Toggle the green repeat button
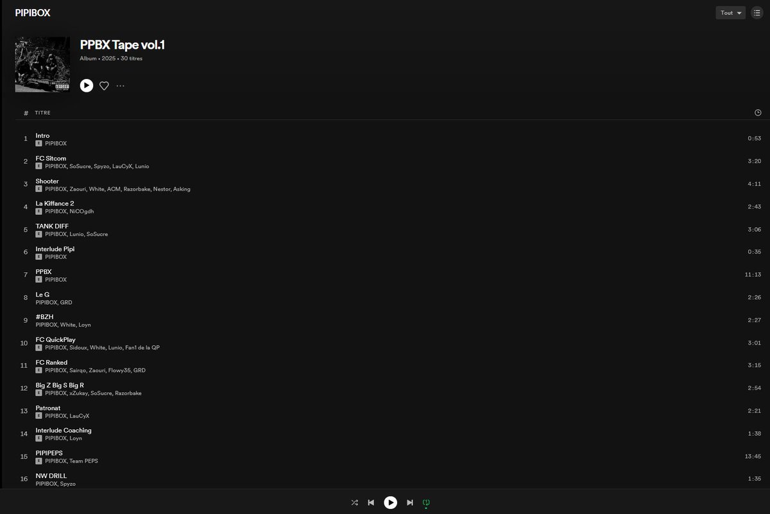The height and width of the screenshot is (514, 770). tap(426, 502)
